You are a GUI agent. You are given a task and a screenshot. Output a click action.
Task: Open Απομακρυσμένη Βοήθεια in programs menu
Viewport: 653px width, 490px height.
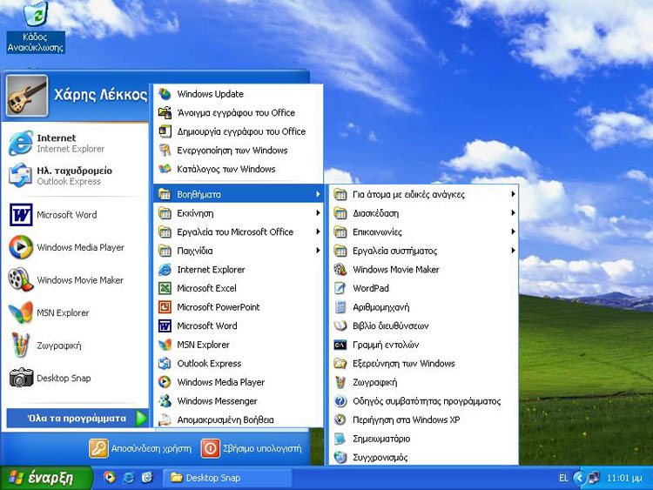(239, 420)
